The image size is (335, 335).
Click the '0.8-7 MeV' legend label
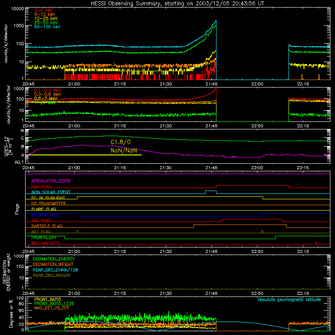click(46, 98)
